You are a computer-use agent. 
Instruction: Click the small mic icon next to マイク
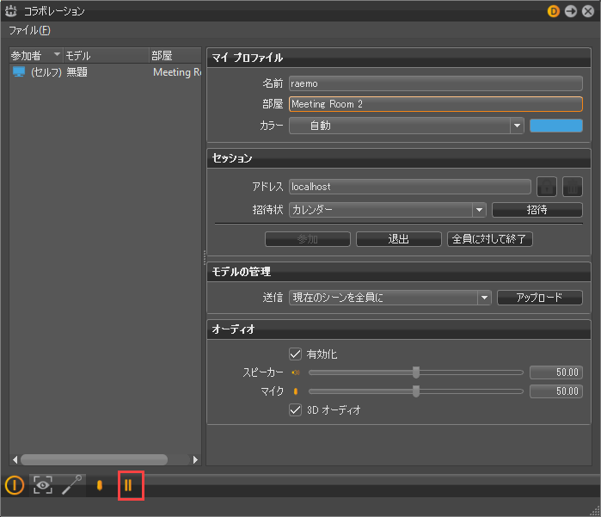[296, 391]
